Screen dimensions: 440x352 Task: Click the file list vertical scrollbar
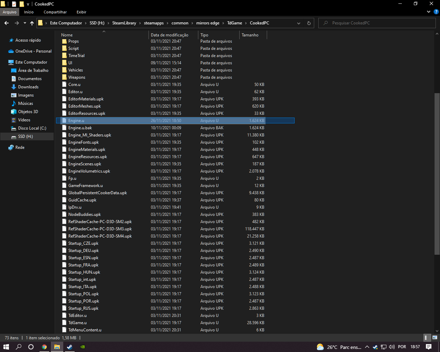click(437, 174)
